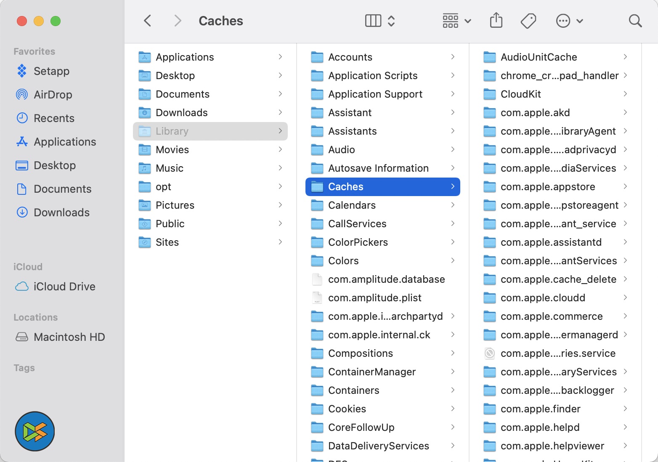
Task: Select the com.amplitude.plist file
Action: (374, 298)
